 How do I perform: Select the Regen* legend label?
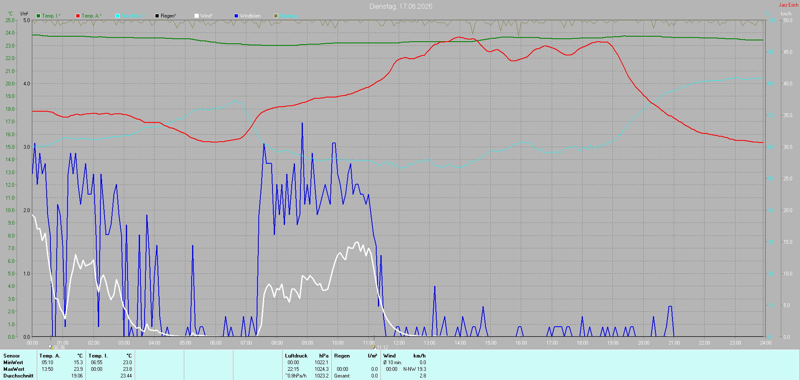point(168,16)
